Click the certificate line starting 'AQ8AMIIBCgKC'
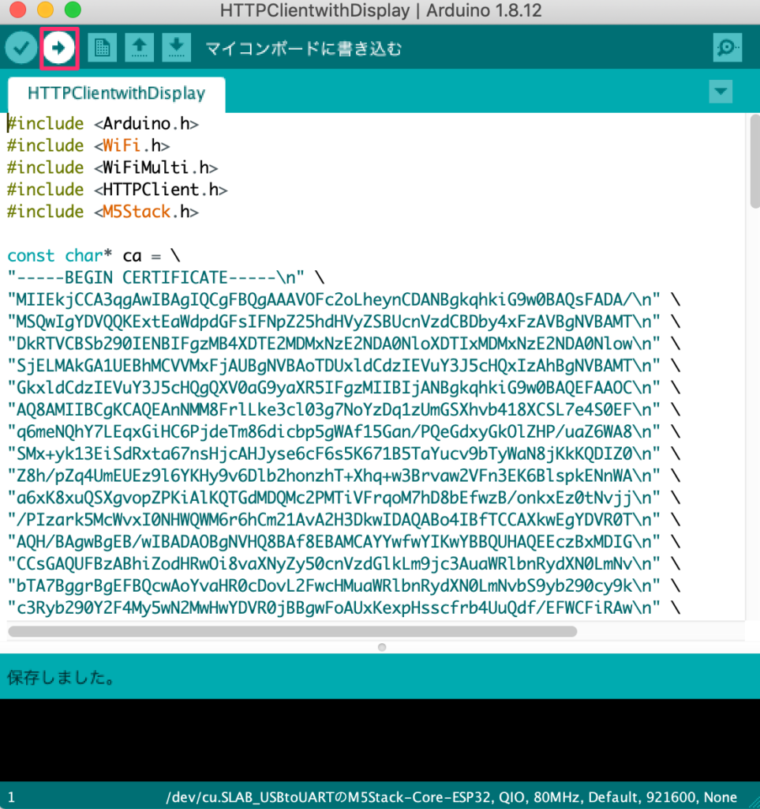Screen dimensions: 760x809 pyautogui.click(x=343, y=410)
